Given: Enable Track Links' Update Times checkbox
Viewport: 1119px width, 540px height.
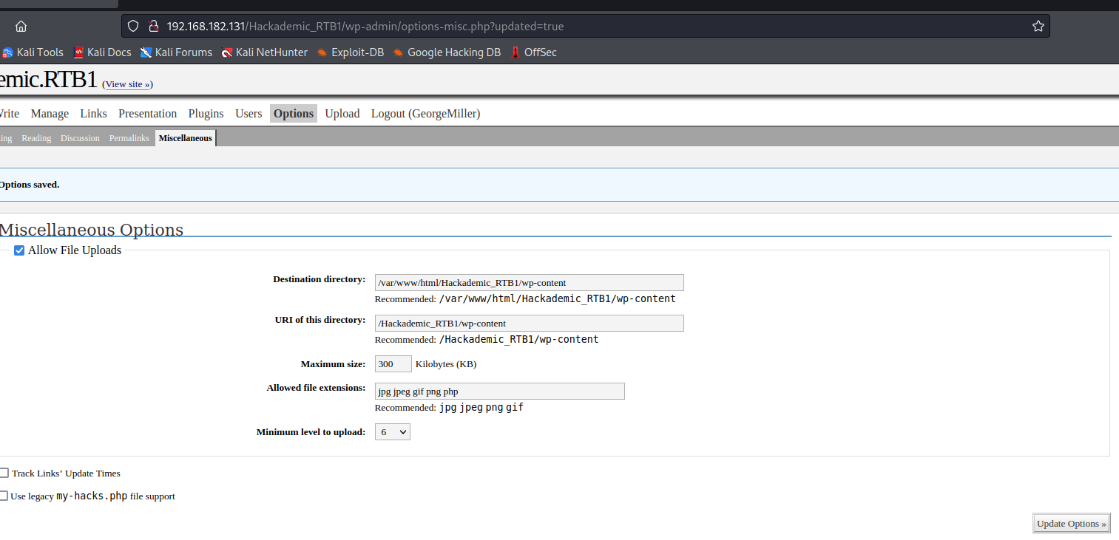Looking at the screenshot, I should pos(4,473).
